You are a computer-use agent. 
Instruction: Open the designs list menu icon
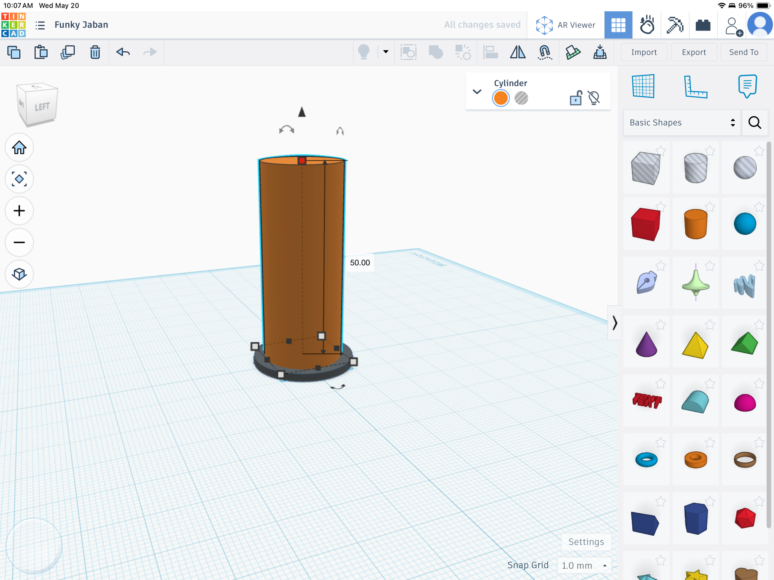tap(40, 25)
